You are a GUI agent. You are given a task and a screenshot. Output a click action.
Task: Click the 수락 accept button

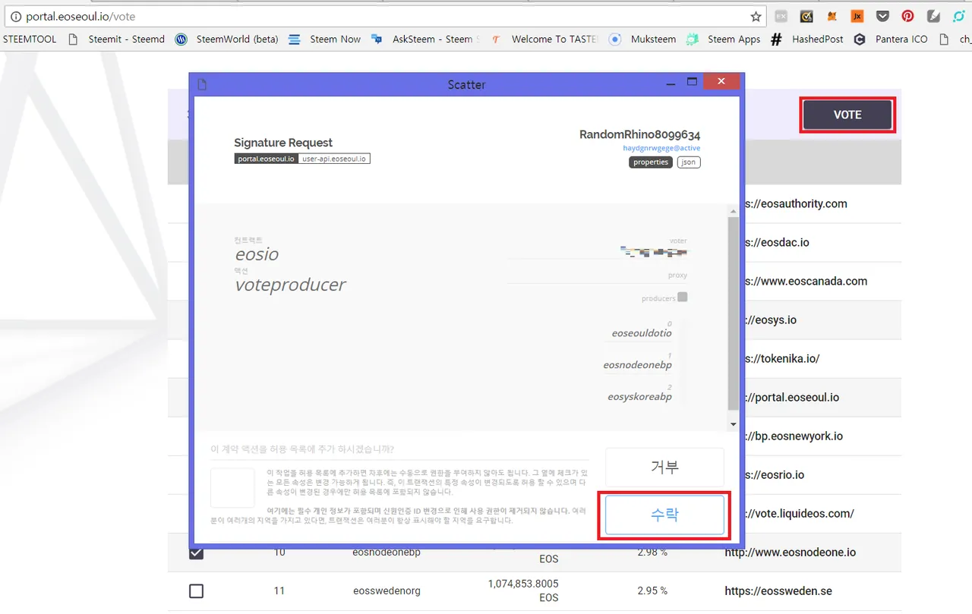click(664, 515)
